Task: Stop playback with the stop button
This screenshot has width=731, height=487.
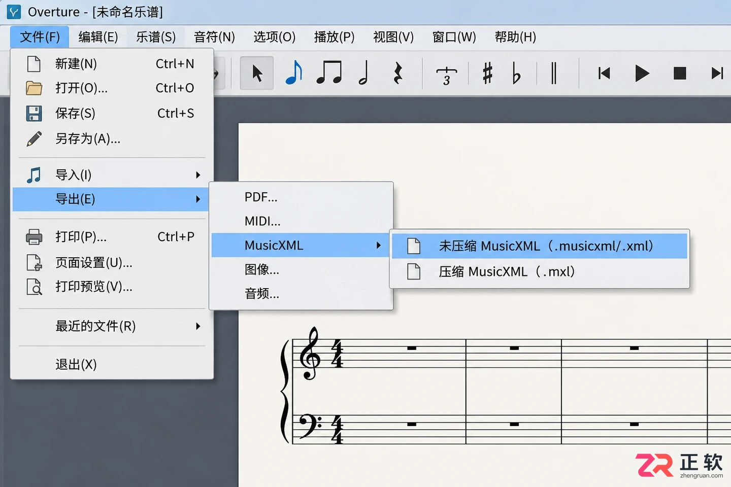Action: (680, 74)
